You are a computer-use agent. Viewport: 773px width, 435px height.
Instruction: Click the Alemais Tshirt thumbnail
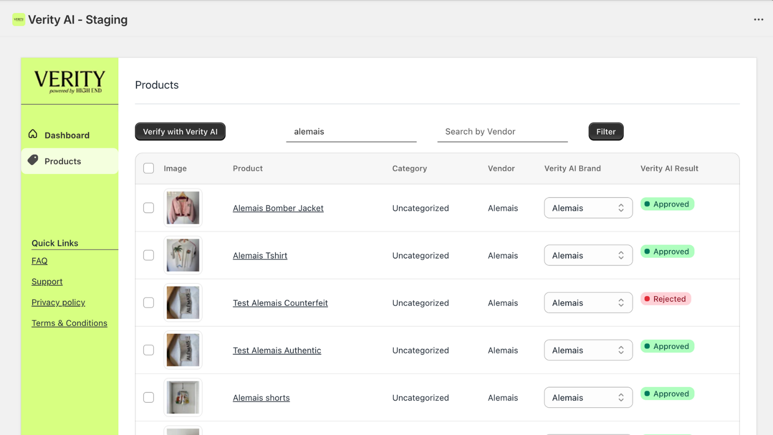pyautogui.click(x=183, y=255)
